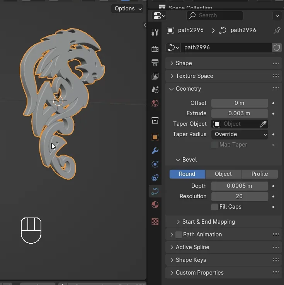Open the editor type dropdown in Properties
The image size is (284, 285).
tap(159, 16)
